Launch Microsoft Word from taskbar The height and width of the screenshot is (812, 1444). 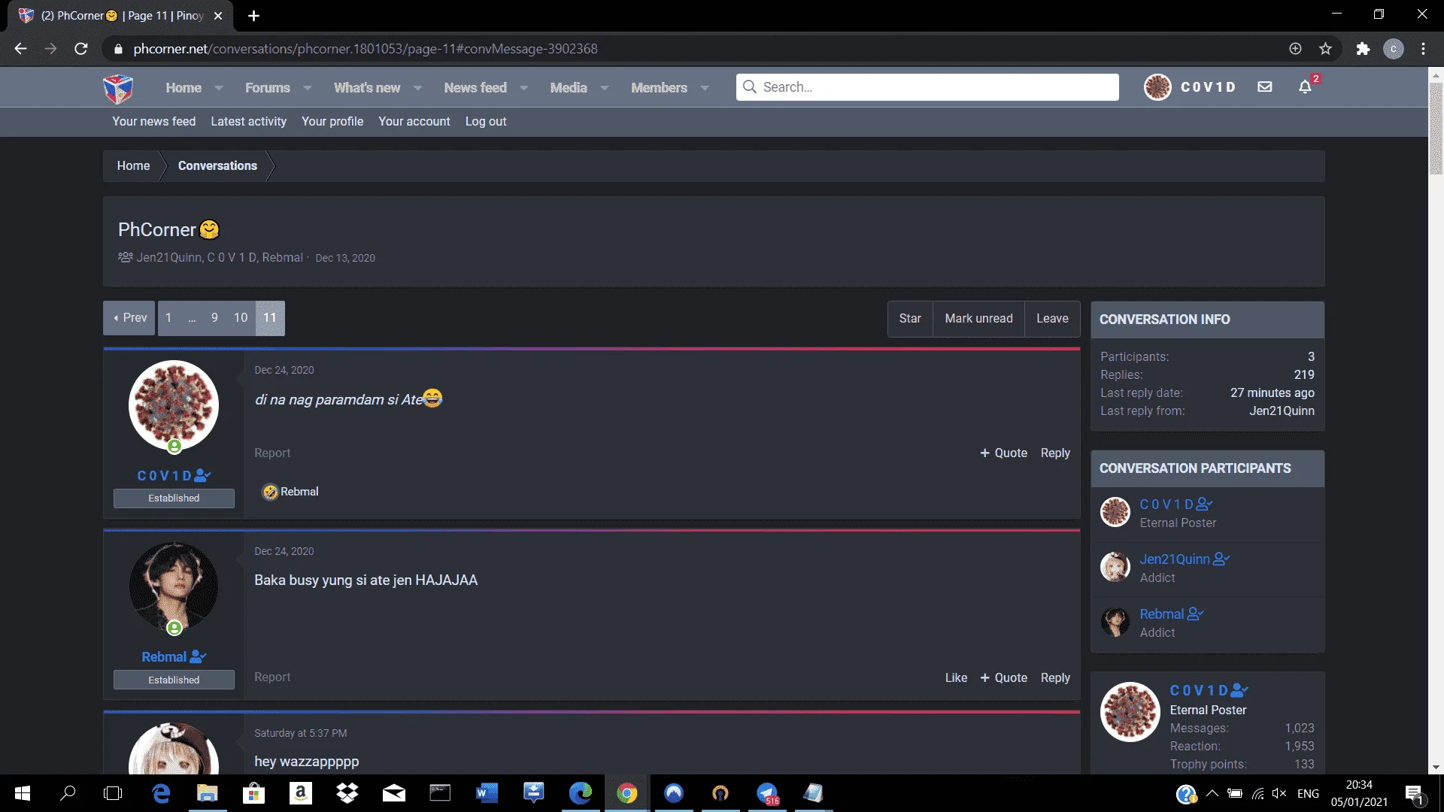pyautogui.click(x=487, y=793)
